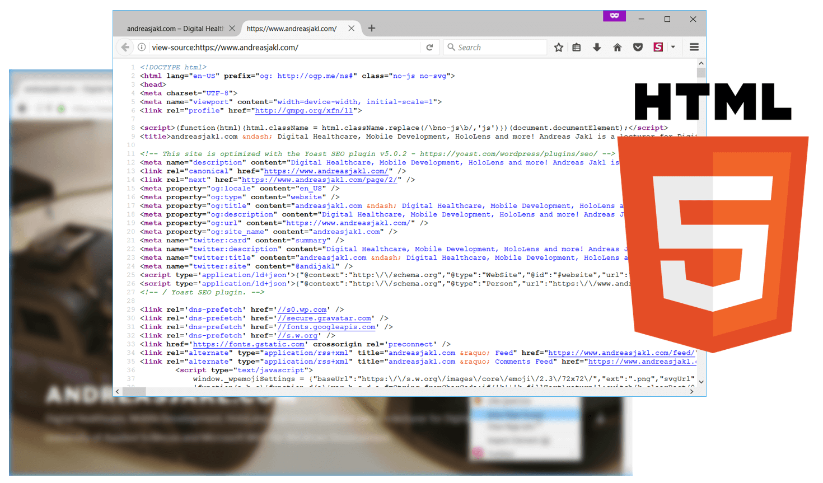
Task: Open the andreasjakl.com/feed/ link
Action: [621, 353]
